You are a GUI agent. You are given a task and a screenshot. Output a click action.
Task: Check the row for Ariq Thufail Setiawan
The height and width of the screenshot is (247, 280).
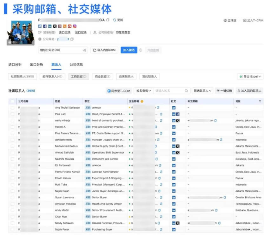[12, 108]
